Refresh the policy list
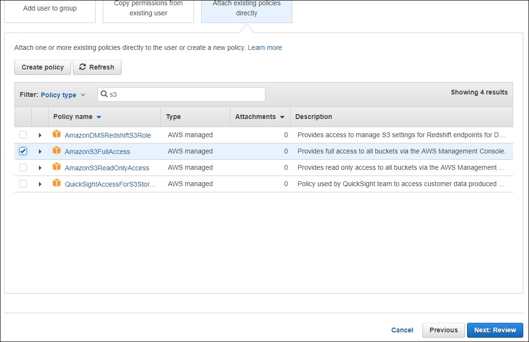The width and height of the screenshot is (529, 342). (x=97, y=67)
